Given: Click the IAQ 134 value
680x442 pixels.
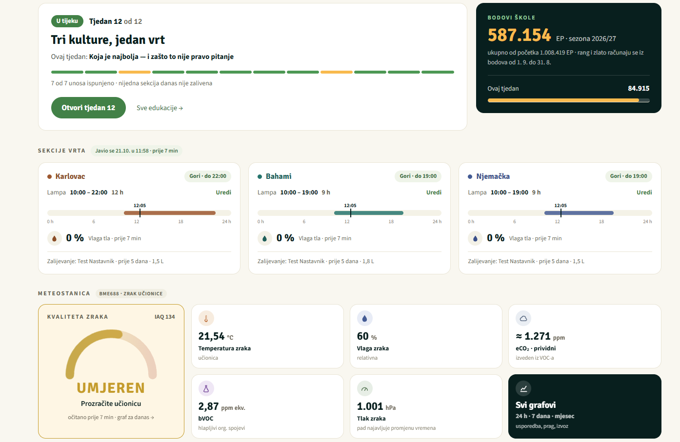Looking at the screenshot, I should pyautogui.click(x=164, y=317).
